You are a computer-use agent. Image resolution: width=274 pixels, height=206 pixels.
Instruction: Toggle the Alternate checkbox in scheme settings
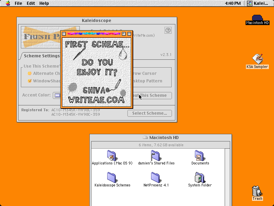coord(30,73)
